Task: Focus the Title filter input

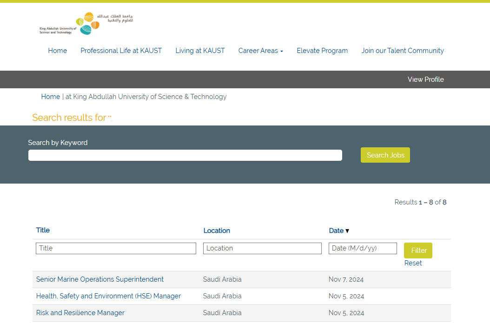Action: [x=116, y=248]
